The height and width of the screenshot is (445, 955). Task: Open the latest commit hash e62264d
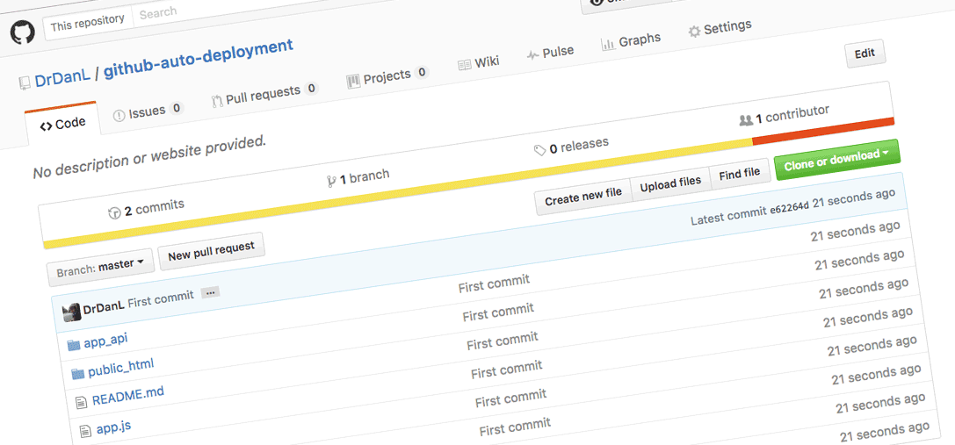[x=789, y=209]
